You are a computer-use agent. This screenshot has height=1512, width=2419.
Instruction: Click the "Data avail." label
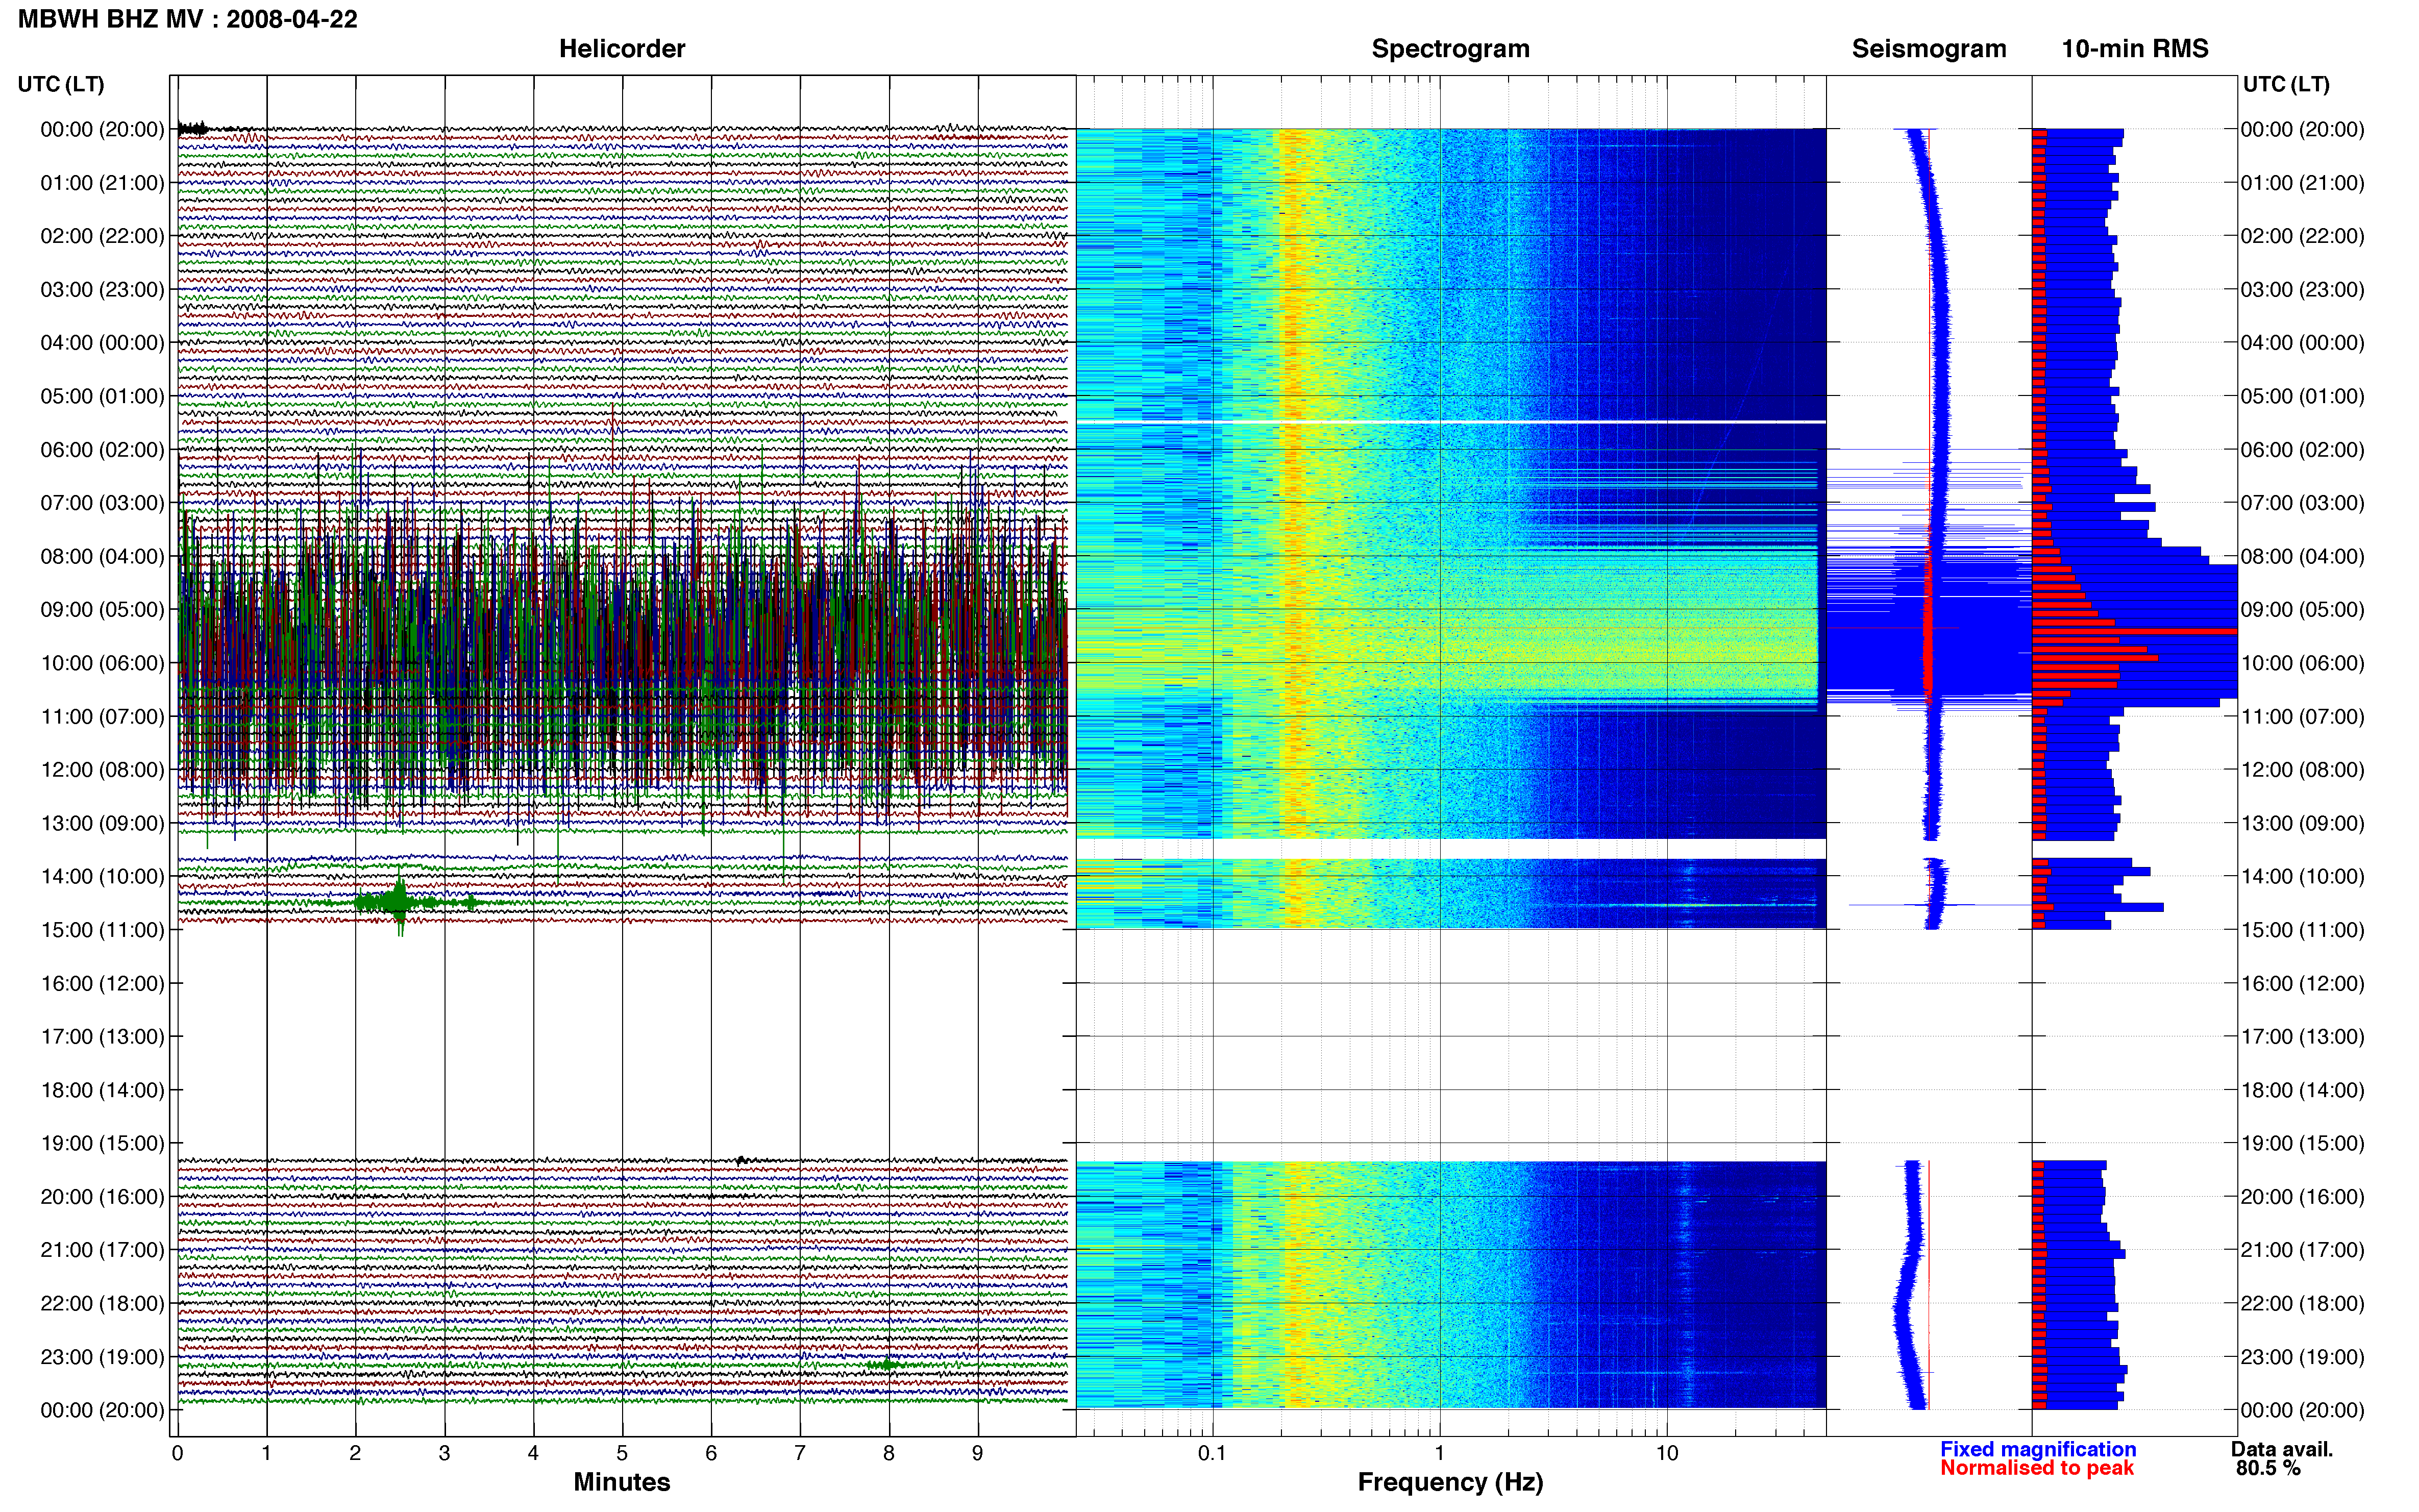[x=2282, y=1449]
